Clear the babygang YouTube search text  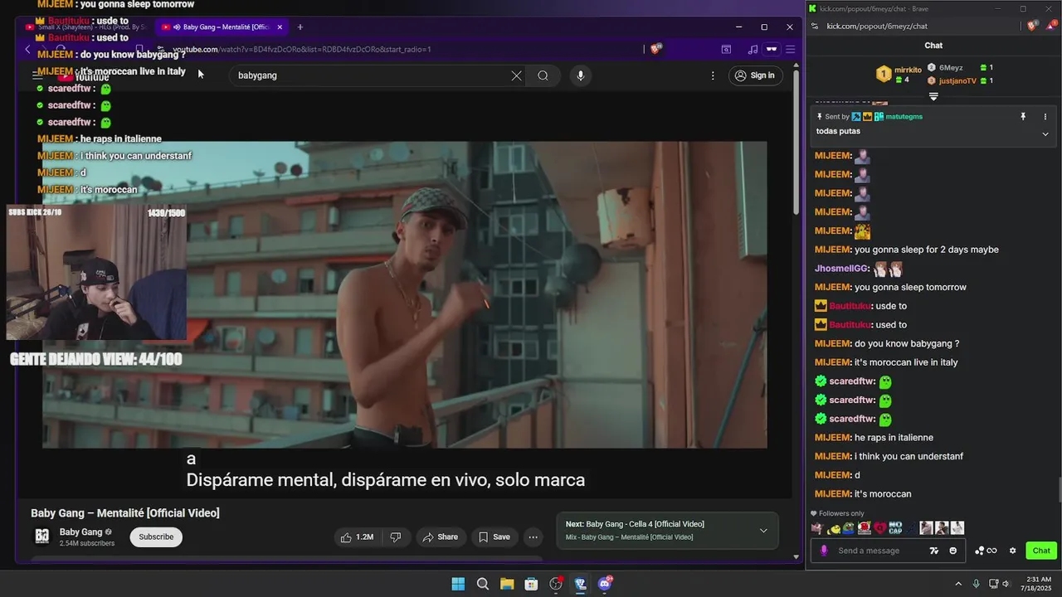point(516,75)
